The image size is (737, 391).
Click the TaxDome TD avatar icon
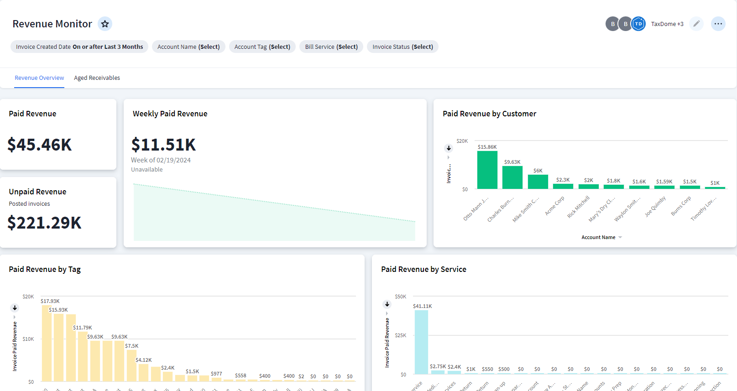pyautogui.click(x=638, y=24)
